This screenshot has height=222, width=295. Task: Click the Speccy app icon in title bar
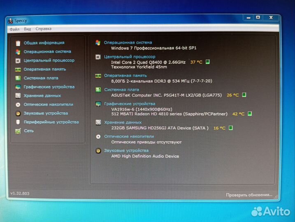coord(10,21)
